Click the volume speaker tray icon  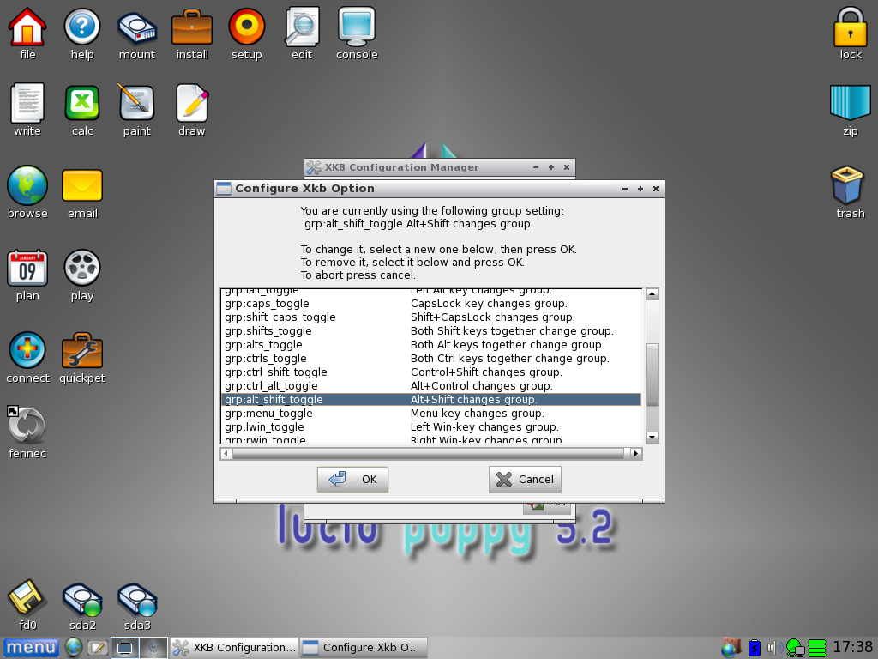(774, 648)
